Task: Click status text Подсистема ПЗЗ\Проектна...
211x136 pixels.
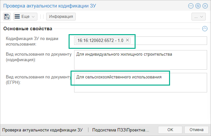Action: [121, 130]
